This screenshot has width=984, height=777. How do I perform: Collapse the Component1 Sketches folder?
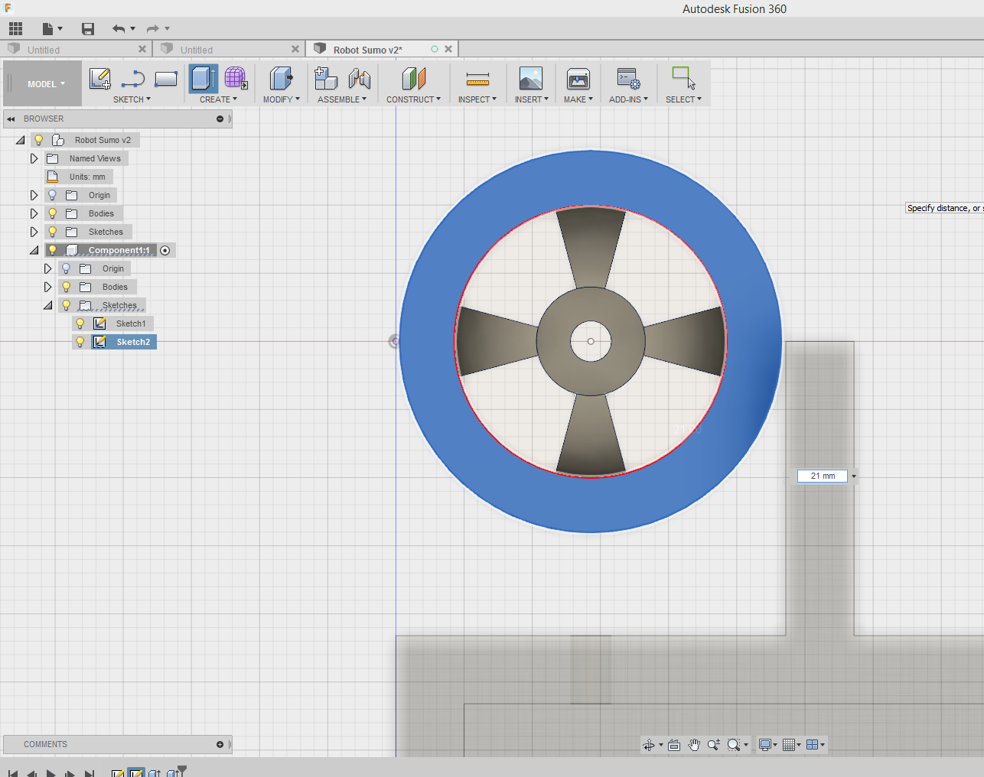point(47,305)
